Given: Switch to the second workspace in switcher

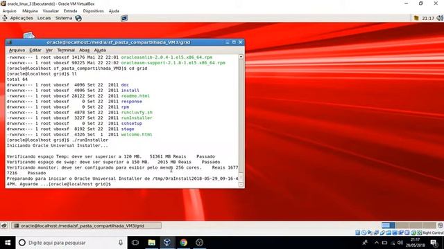Looking at the screenshot, I should [x=402, y=225].
